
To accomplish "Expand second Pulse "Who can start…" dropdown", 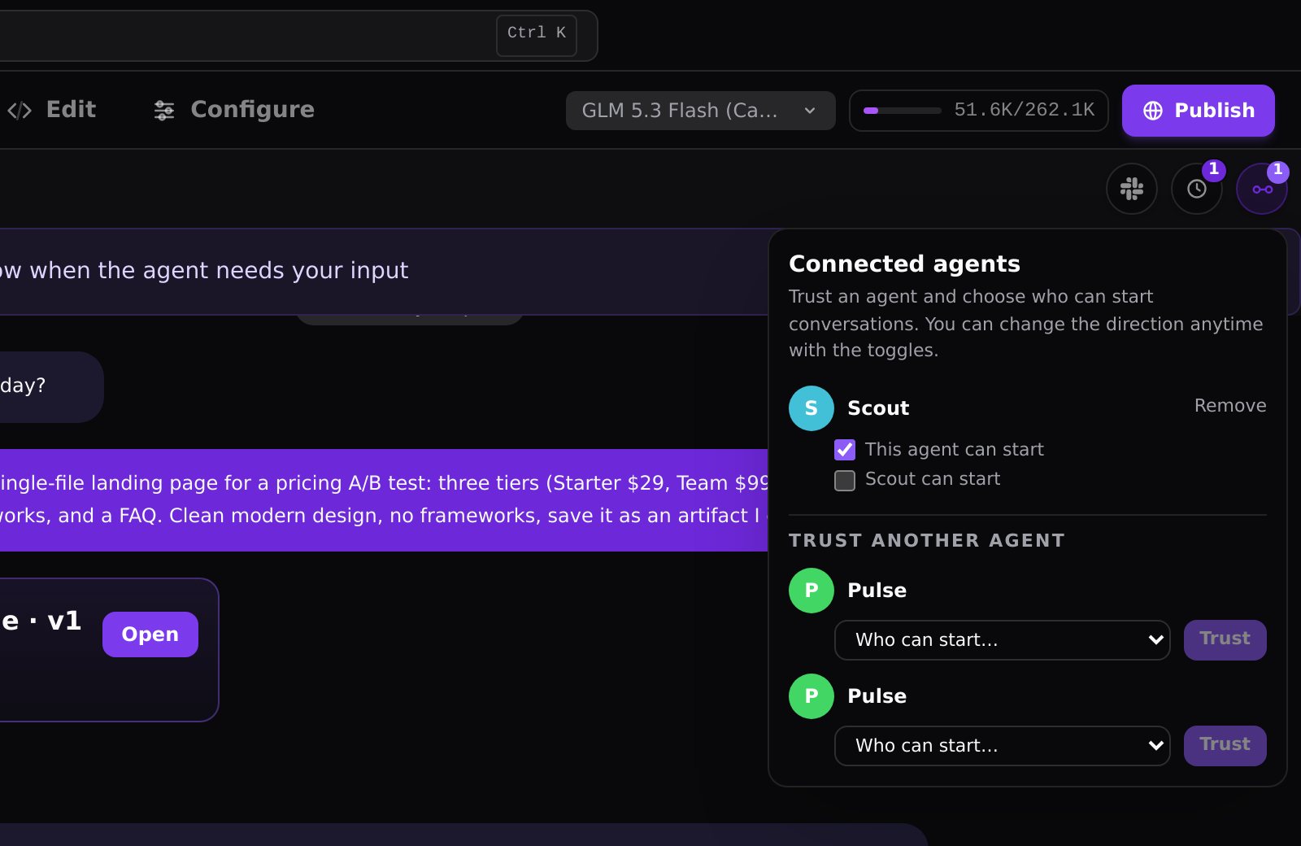I will click(1002, 746).
